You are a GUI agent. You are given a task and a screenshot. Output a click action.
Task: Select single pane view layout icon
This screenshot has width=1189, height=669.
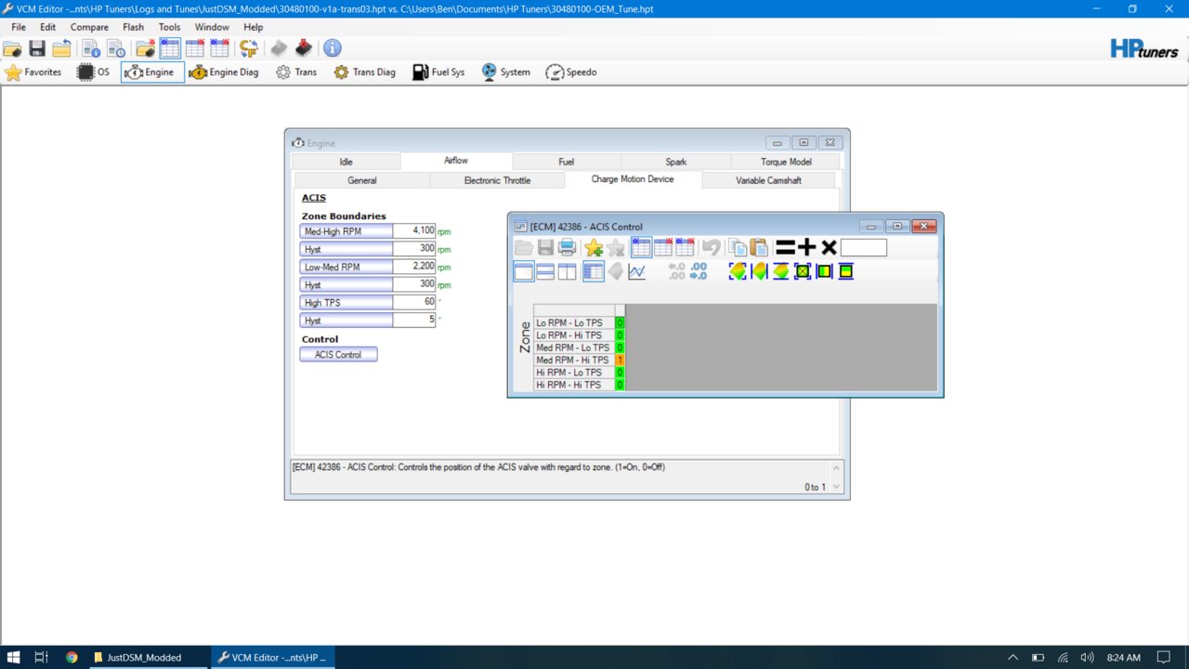tap(524, 271)
